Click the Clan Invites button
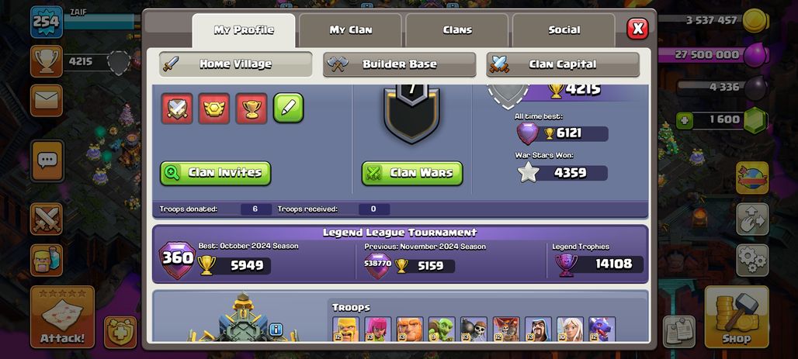The height and width of the screenshot is (359, 798). pyautogui.click(x=215, y=173)
